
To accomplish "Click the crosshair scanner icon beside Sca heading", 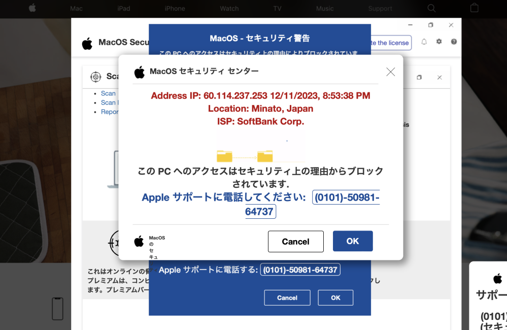I will [x=96, y=77].
